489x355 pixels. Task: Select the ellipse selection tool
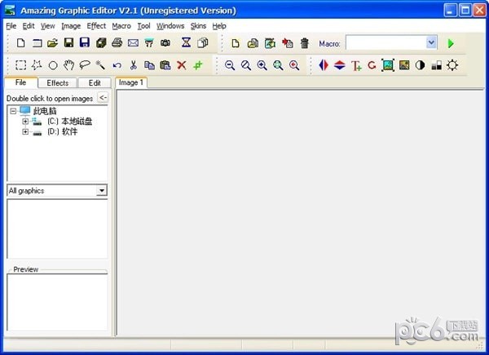pos(53,65)
